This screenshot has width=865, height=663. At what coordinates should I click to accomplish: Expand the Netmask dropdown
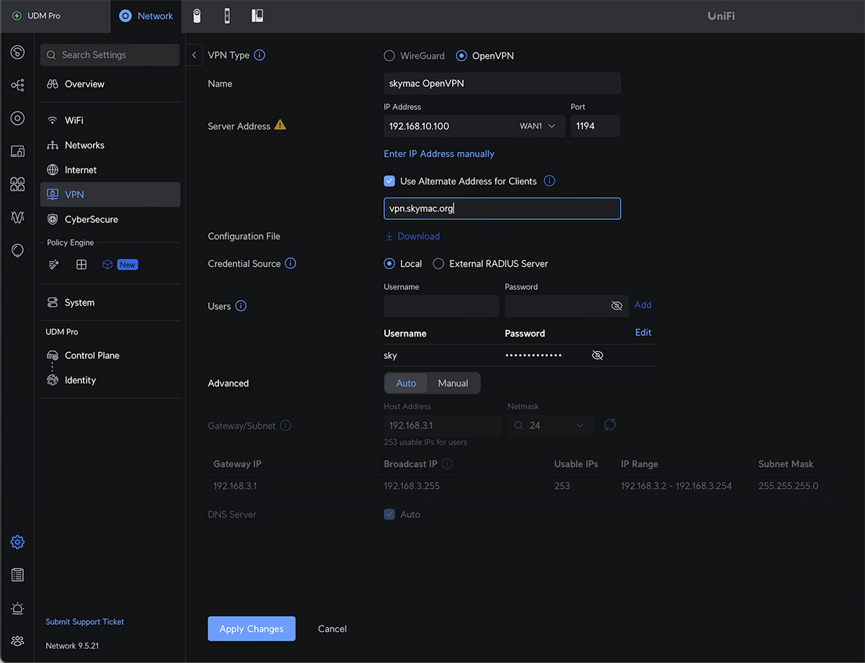click(580, 426)
